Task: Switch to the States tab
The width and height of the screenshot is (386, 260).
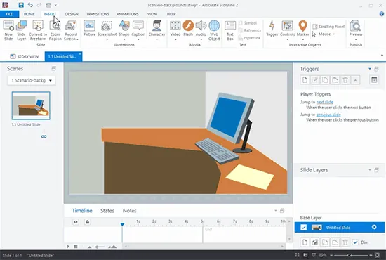Action: tap(107, 211)
